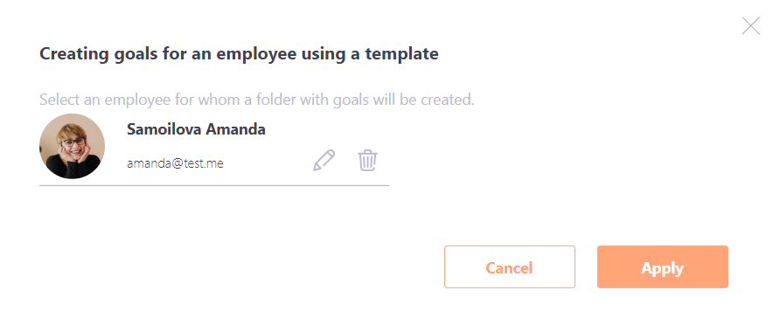Click the Apply button
The image size is (780, 325).
[x=663, y=266]
